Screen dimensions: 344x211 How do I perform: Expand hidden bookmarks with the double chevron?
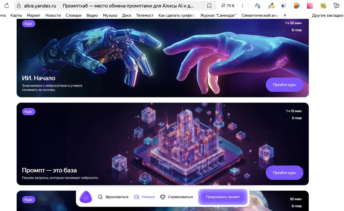click(285, 15)
